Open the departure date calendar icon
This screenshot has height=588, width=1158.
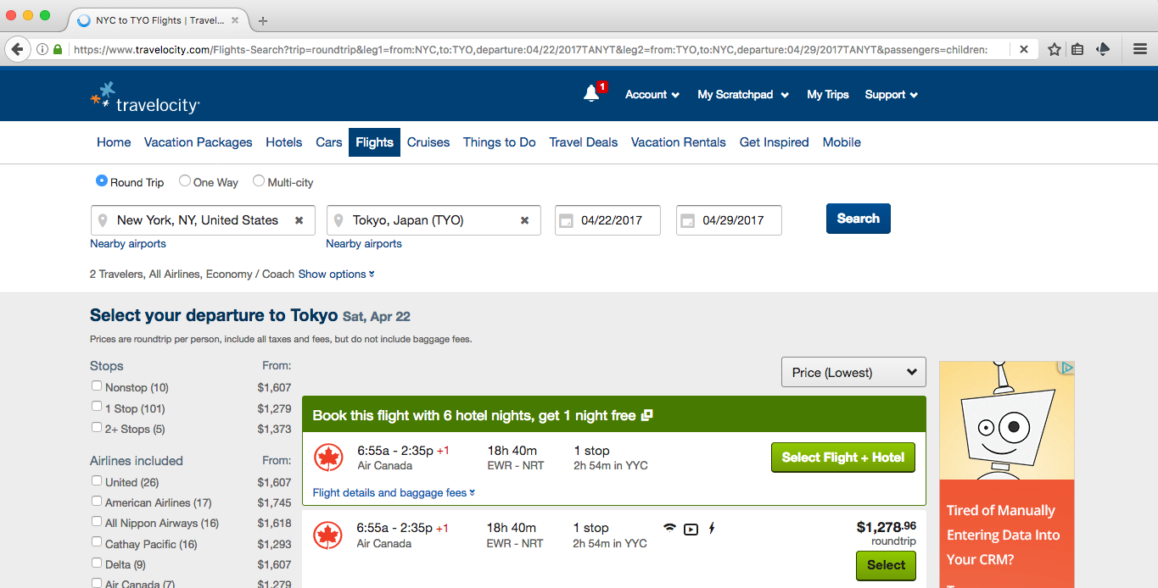point(566,221)
